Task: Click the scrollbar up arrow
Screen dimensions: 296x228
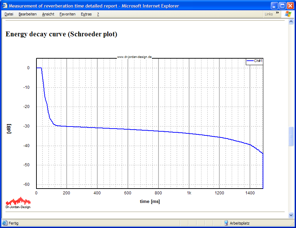Action: (x=291, y=22)
